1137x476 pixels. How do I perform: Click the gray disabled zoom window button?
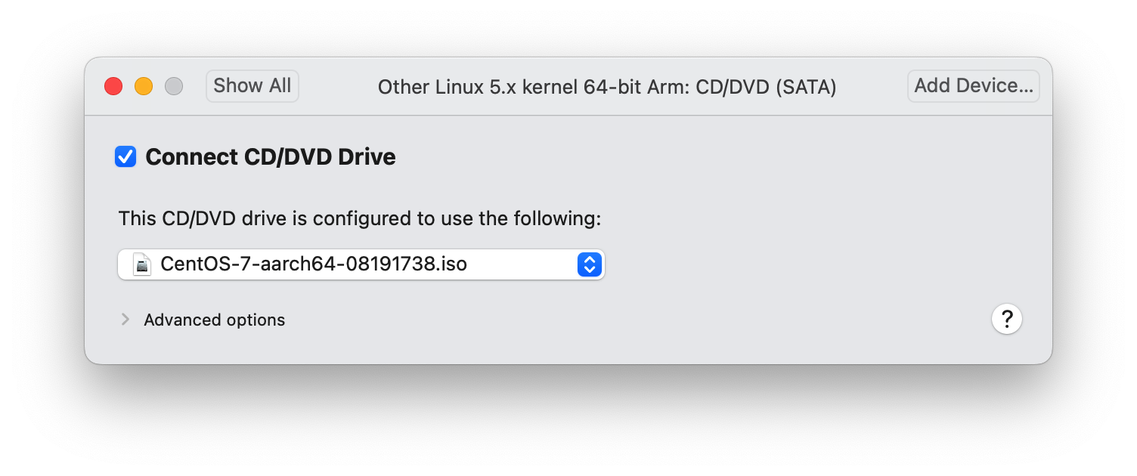click(x=174, y=86)
